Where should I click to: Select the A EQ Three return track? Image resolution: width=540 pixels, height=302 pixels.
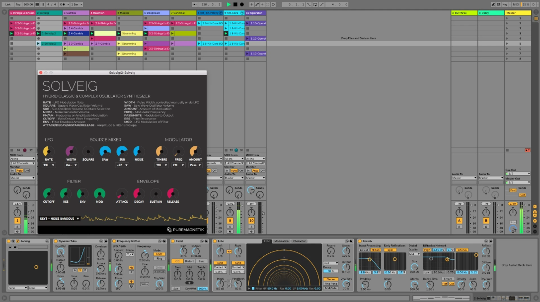[464, 13]
